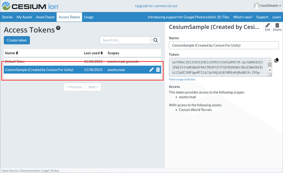The height and width of the screenshot is (173, 283).
Task: Click the Cesium ion logo
Action: tap(30, 6)
